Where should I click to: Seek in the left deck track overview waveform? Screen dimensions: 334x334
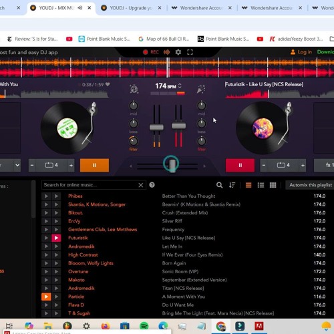(x=55, y=94)
